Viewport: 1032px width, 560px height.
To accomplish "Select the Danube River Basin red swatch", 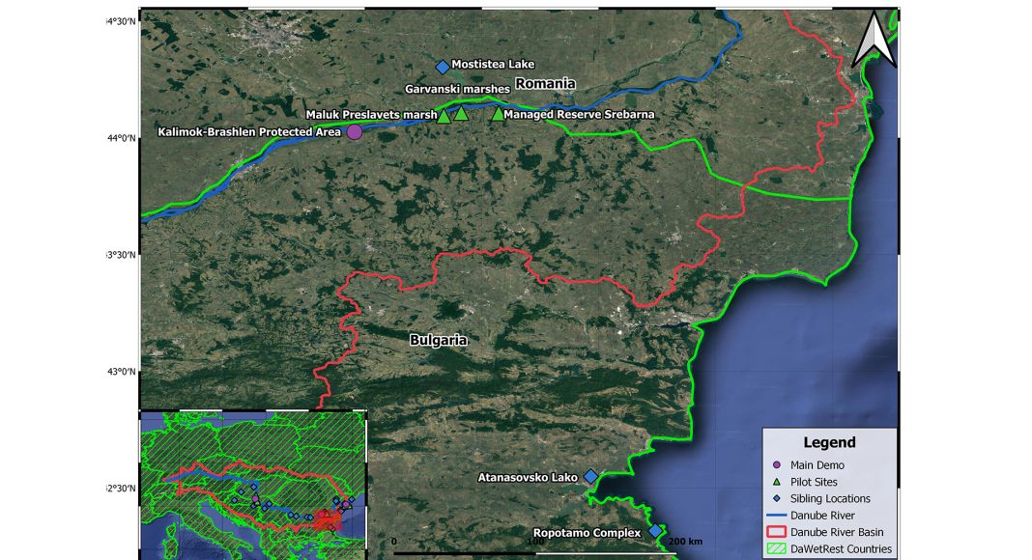I will pyautogui.click(x=780, y=532).
